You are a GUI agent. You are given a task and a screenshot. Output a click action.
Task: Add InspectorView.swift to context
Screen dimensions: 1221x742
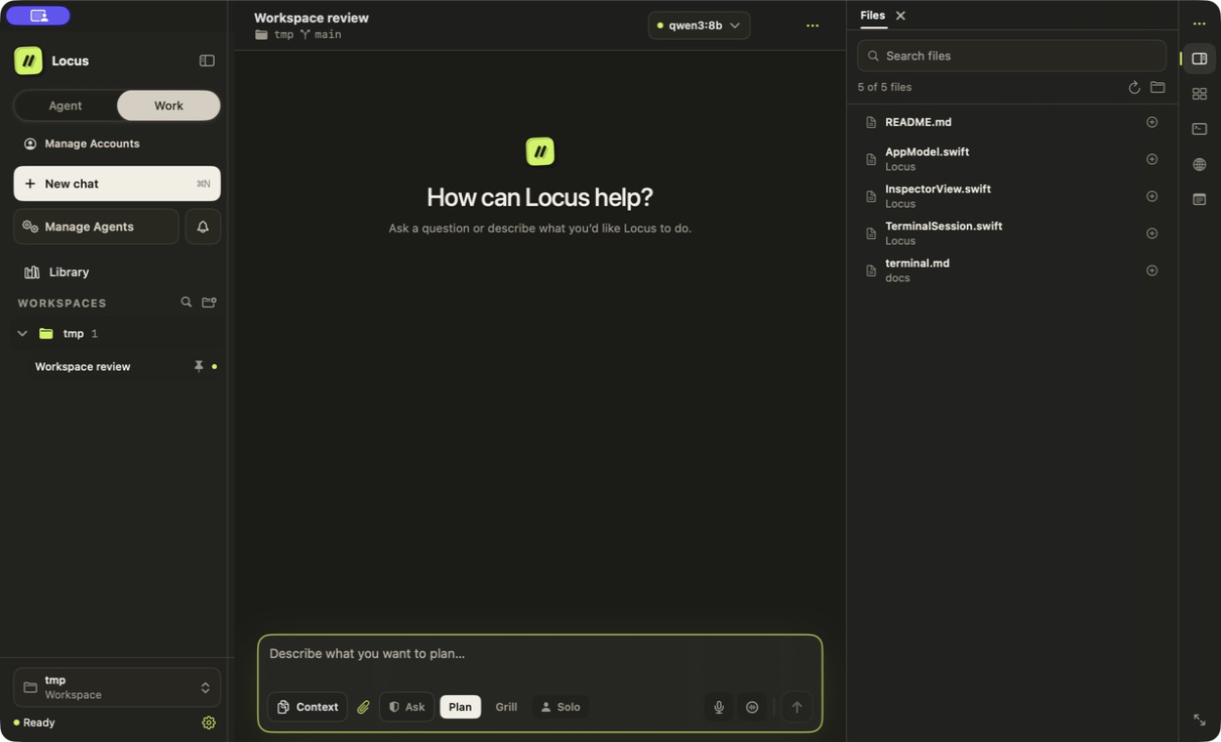coord(1152,196)
